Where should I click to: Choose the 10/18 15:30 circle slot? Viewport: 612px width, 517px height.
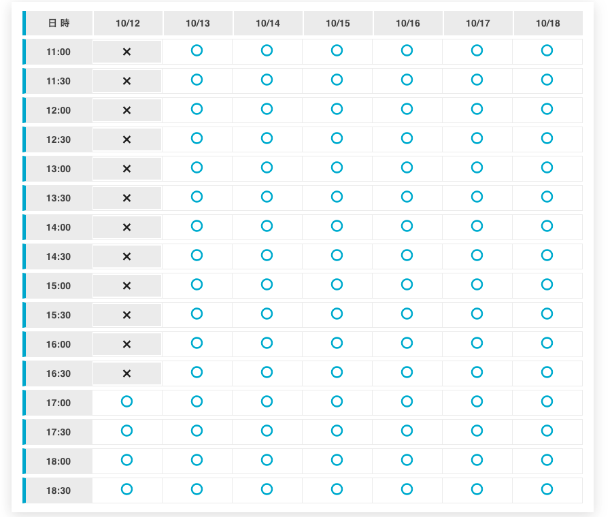(x=547, y=314)
